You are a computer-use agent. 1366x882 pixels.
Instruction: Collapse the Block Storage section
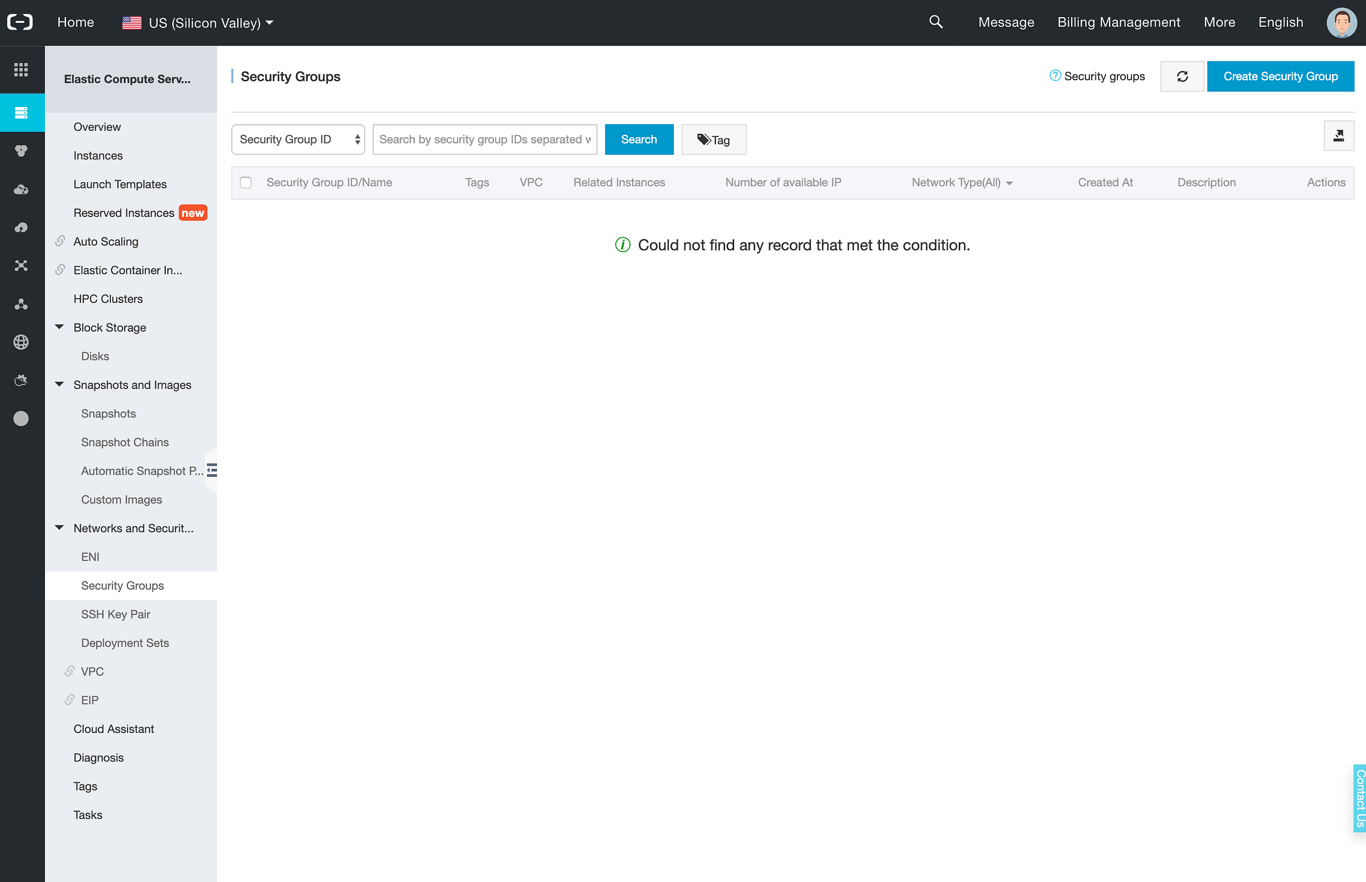[60, 327]
